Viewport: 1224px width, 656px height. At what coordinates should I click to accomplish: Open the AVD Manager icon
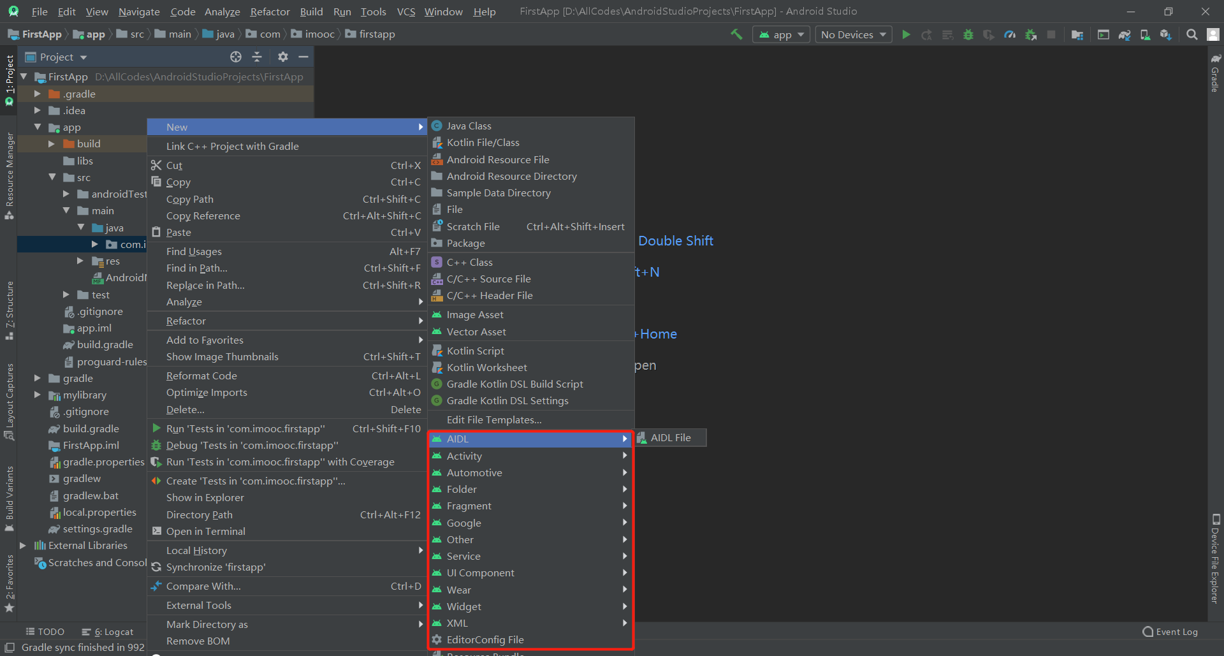click(x=1146, y=34)
